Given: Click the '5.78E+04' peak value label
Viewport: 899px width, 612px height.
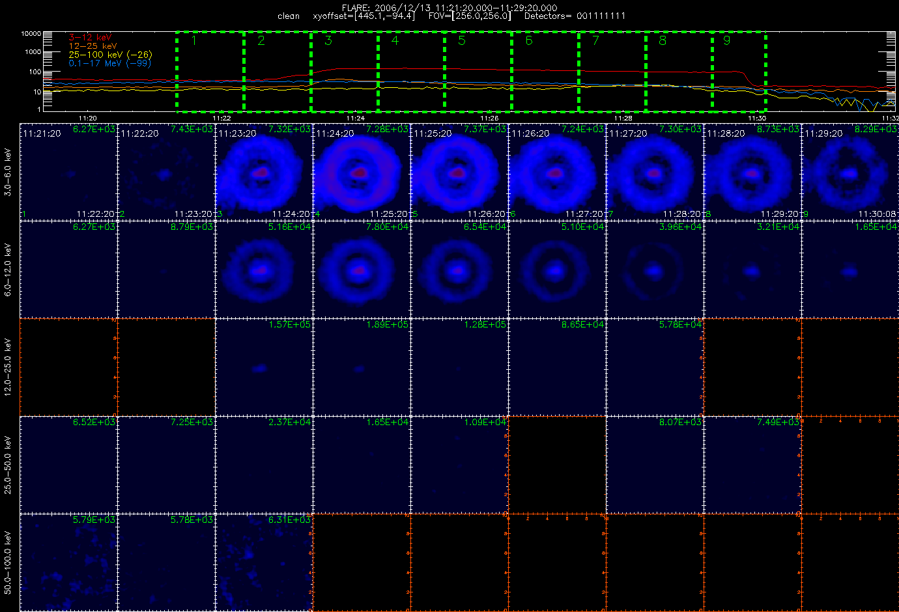Looking at the screenshot, I should coord(680,325).
